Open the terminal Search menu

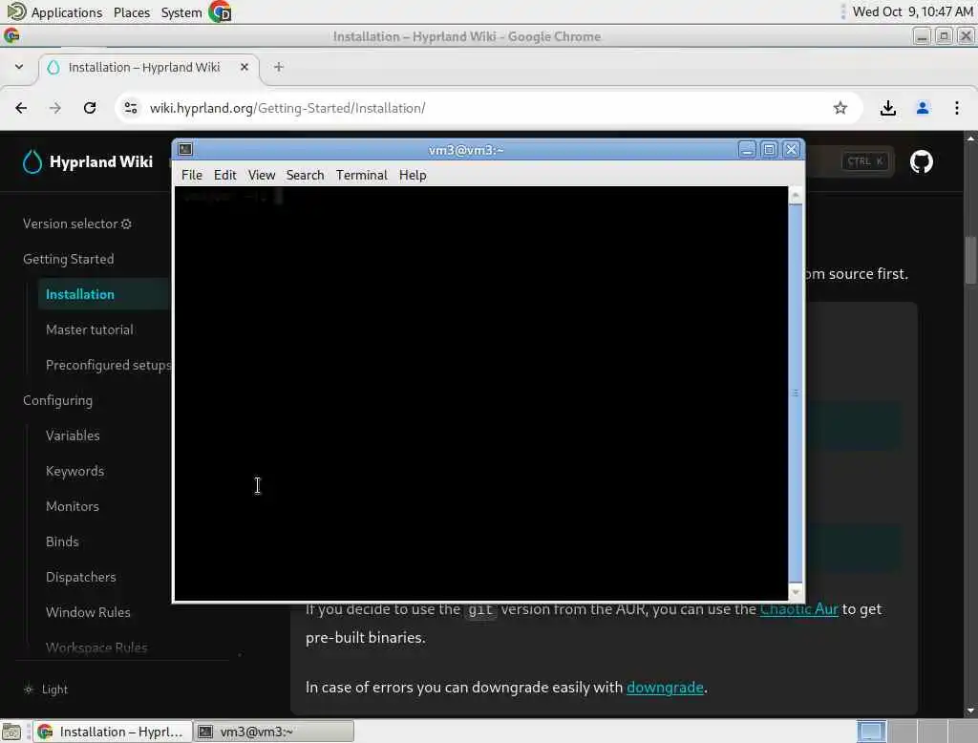coord(305,176)
